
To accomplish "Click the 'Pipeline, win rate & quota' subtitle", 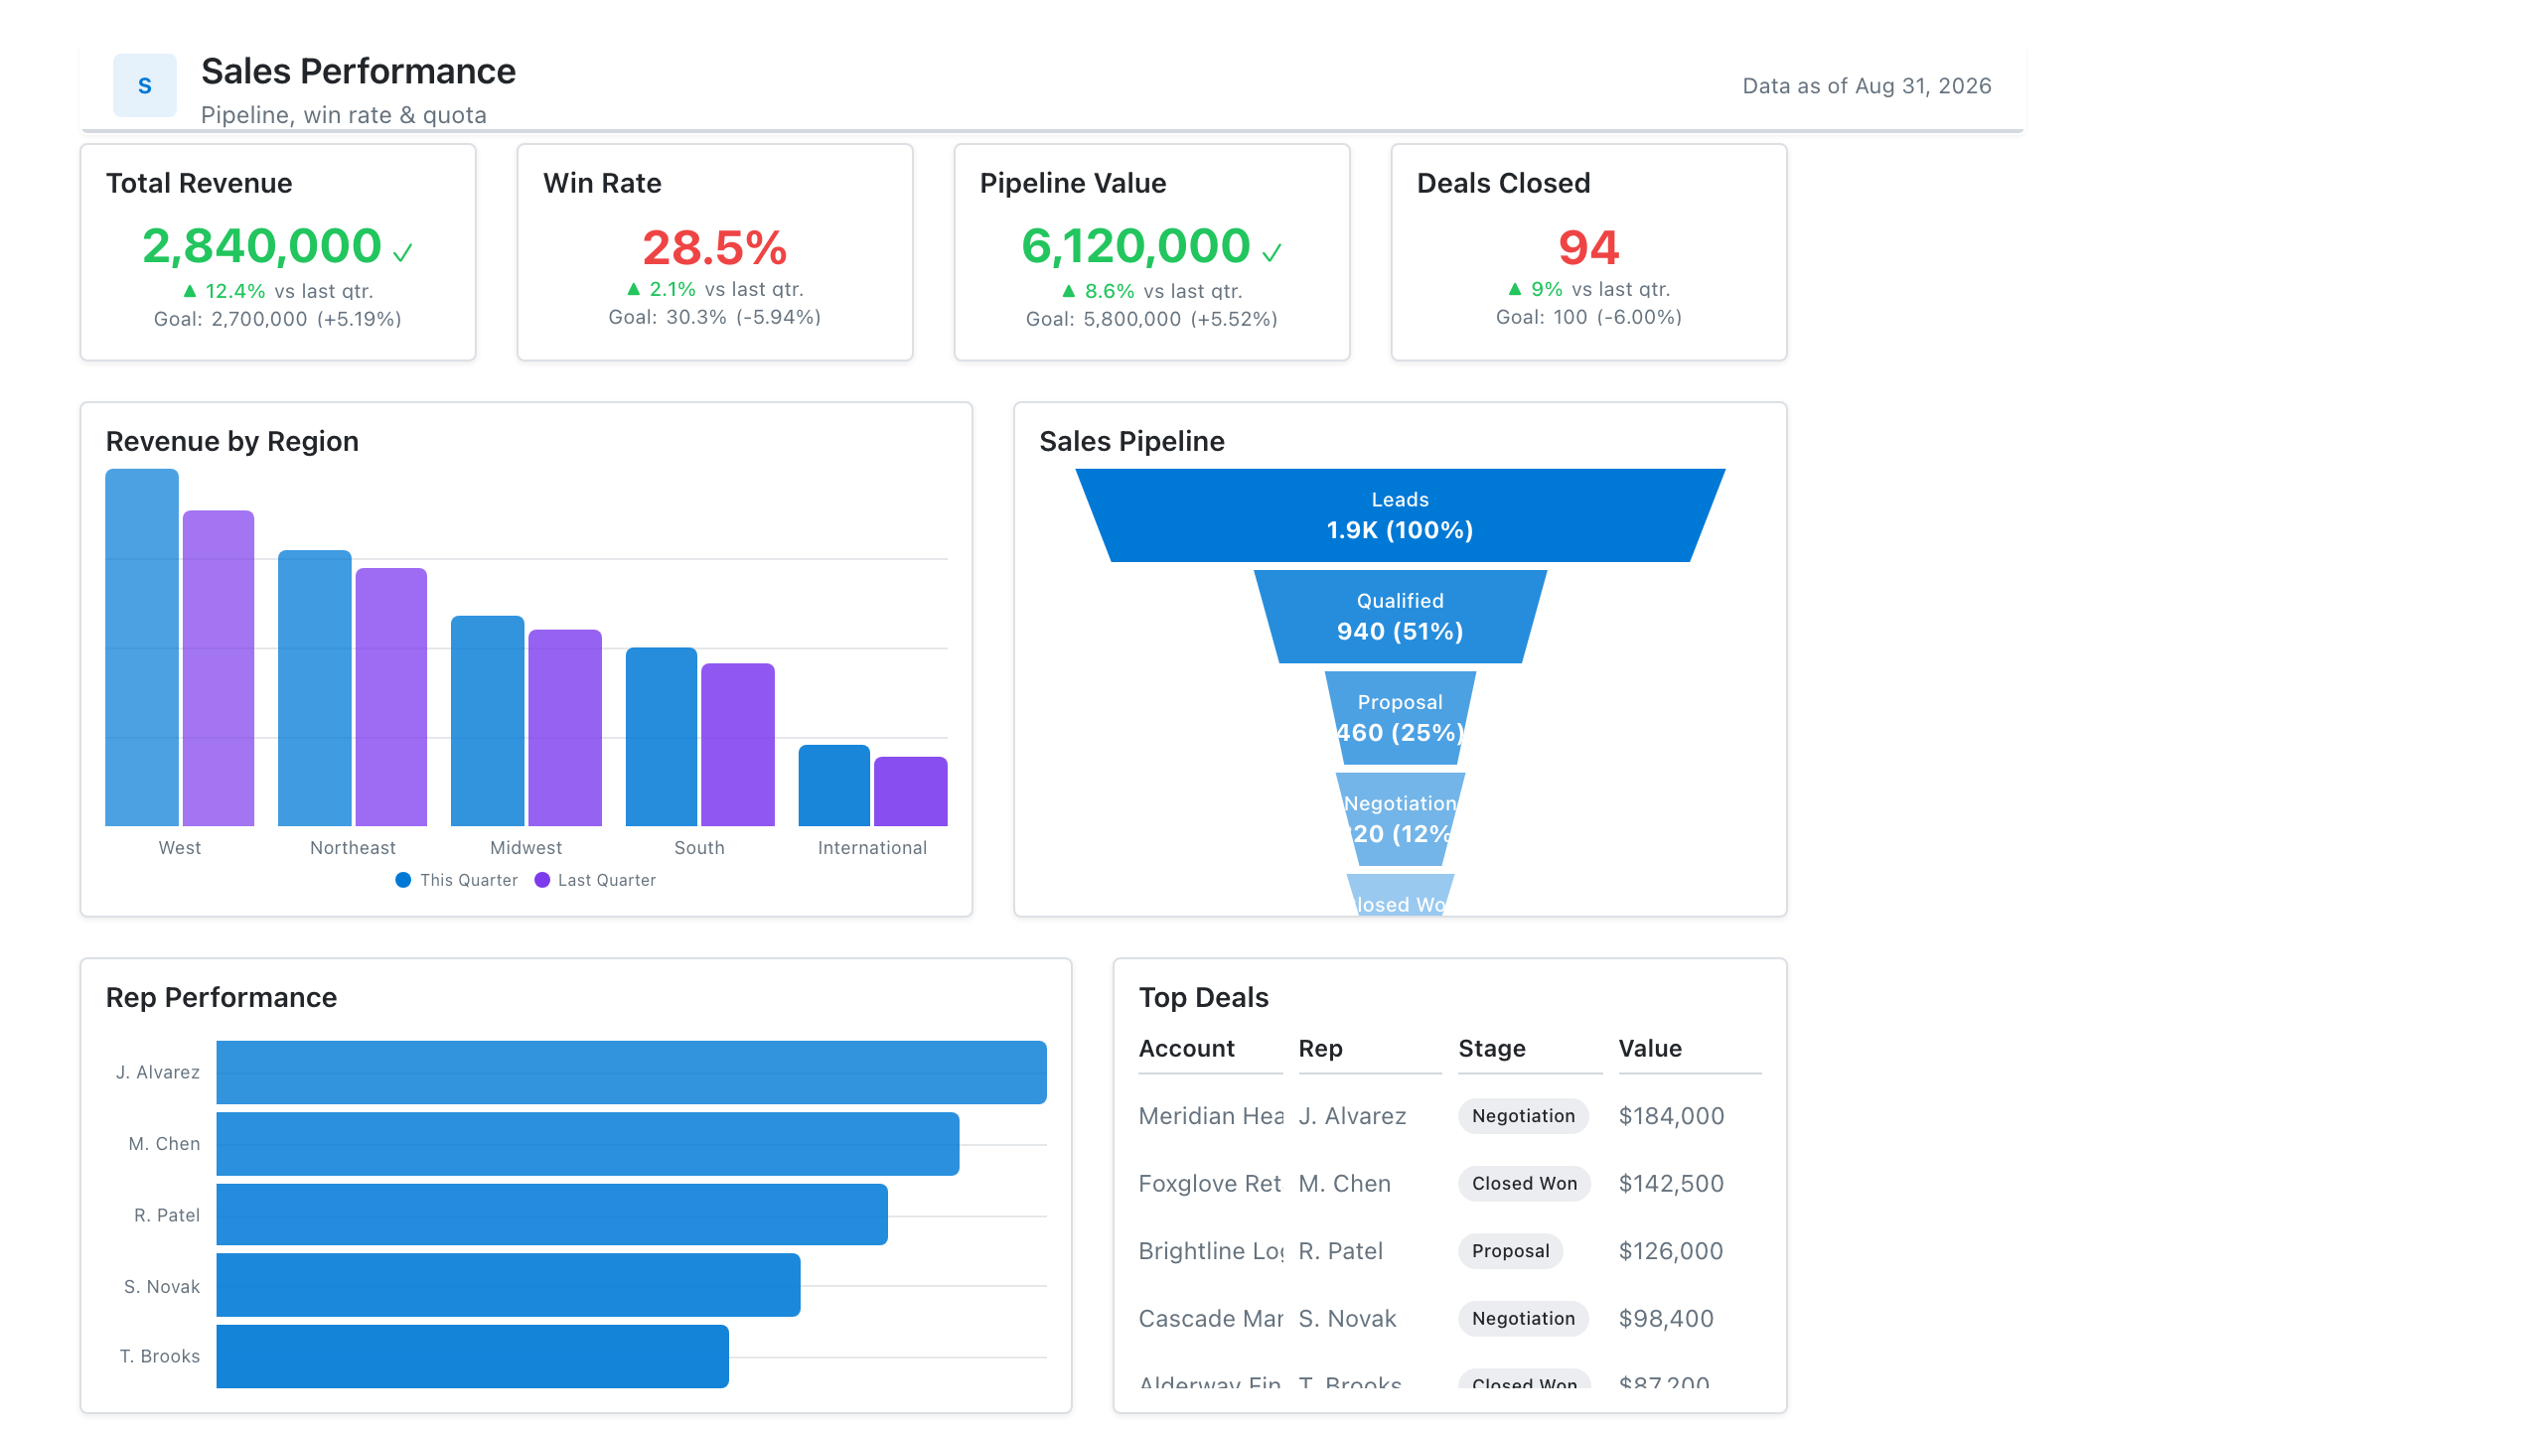I will [x=344, y=115].
